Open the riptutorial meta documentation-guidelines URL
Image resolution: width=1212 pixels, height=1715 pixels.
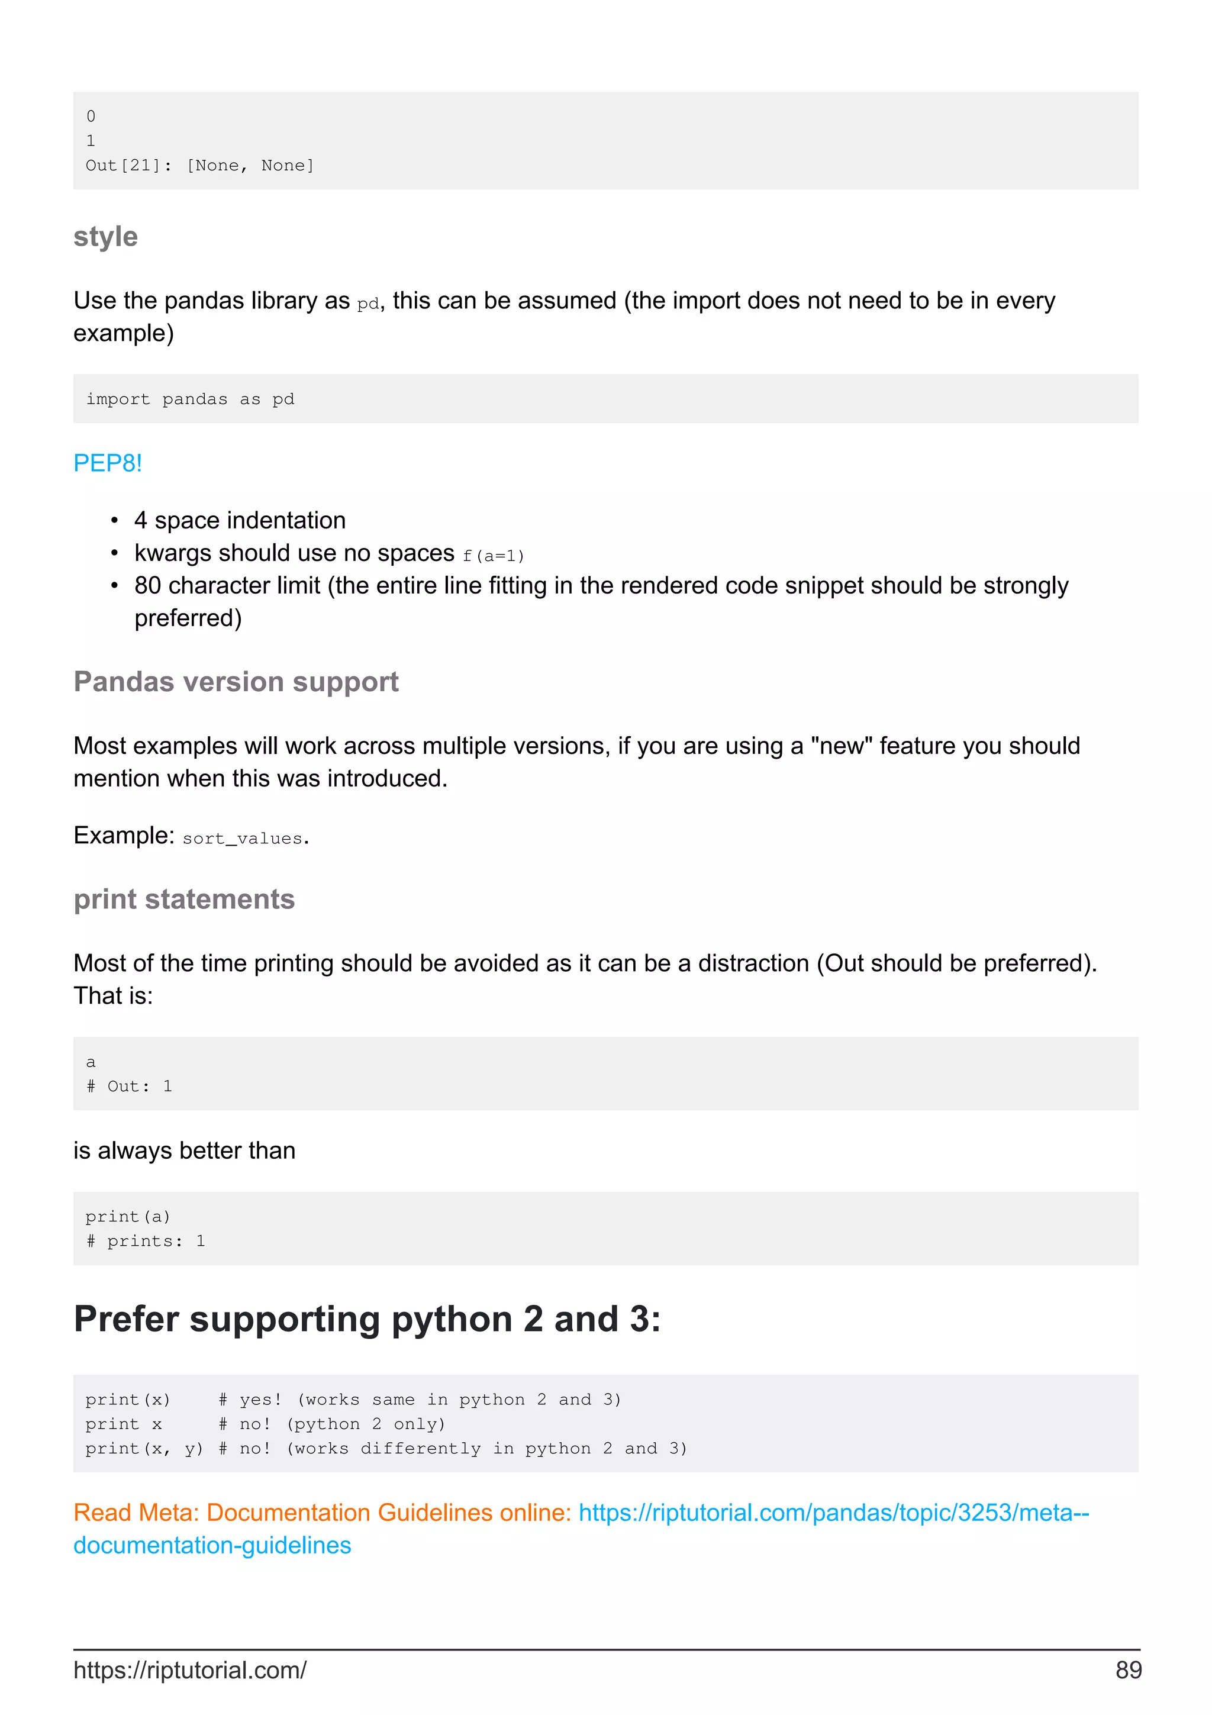point(833,1513)
